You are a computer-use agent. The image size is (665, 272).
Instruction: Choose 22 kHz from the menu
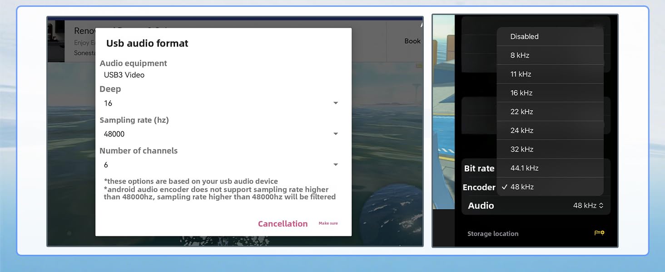coord(521,112)
